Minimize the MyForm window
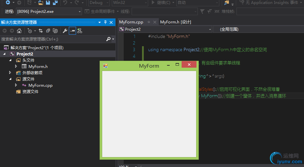Viewport: 304px width, 167px height. click(x=168, y=65)
